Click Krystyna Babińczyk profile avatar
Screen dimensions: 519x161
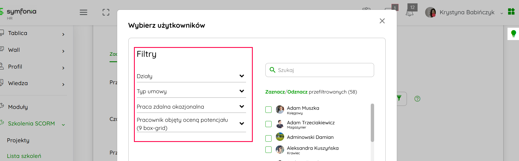point(430,12)
